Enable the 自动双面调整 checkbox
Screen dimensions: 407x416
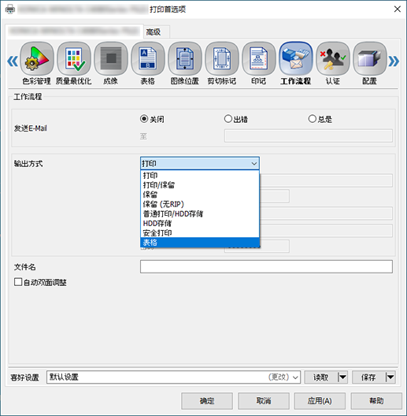(18, 282)
